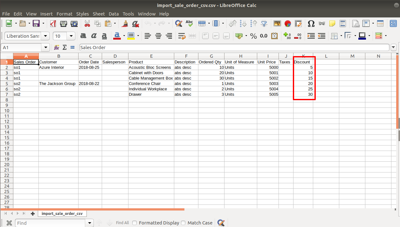The width and height of the screenshot is (400, 227).
Task: Cut selection with scissors icon
Action: click(87, 23)
